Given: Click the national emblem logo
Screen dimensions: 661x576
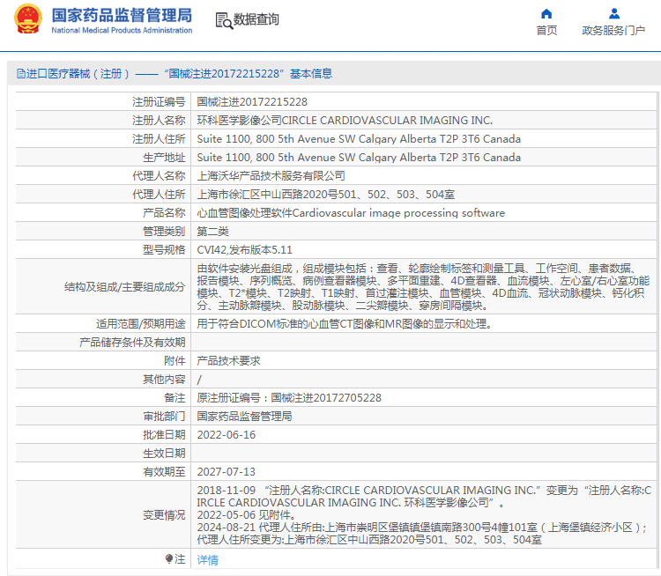Looking at the screenshot, I should [28, 19].
